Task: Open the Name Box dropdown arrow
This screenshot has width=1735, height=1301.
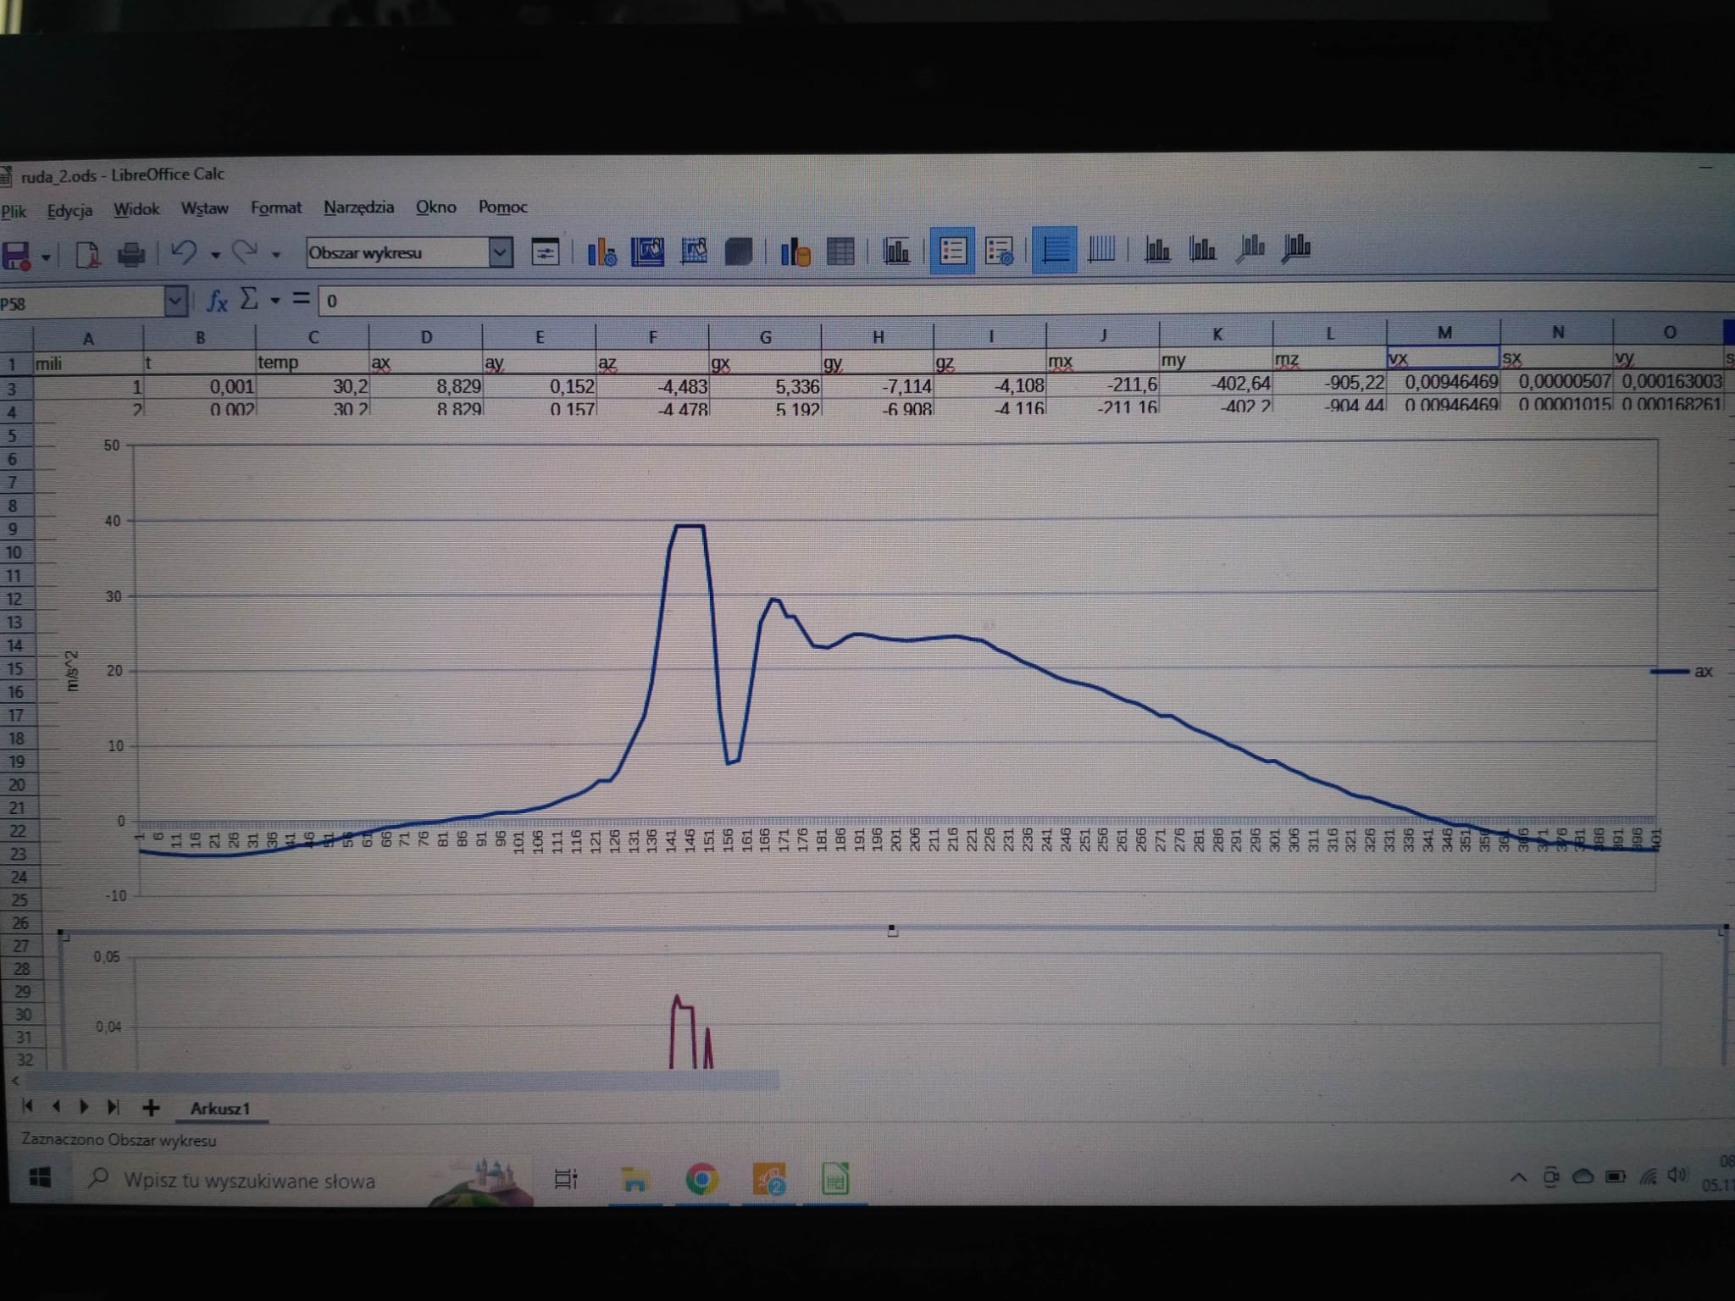Action: (175, 302)
